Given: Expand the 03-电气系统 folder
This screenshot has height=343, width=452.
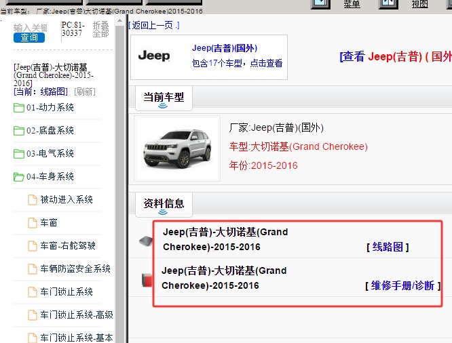Looking at the screenshot, I should point(50,153).
